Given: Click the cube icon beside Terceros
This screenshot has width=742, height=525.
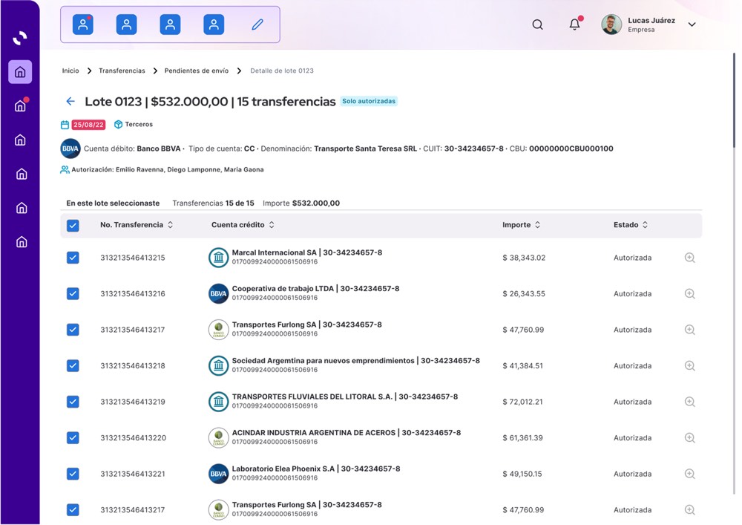Looking at the screenshot, I should coord(118,125).
